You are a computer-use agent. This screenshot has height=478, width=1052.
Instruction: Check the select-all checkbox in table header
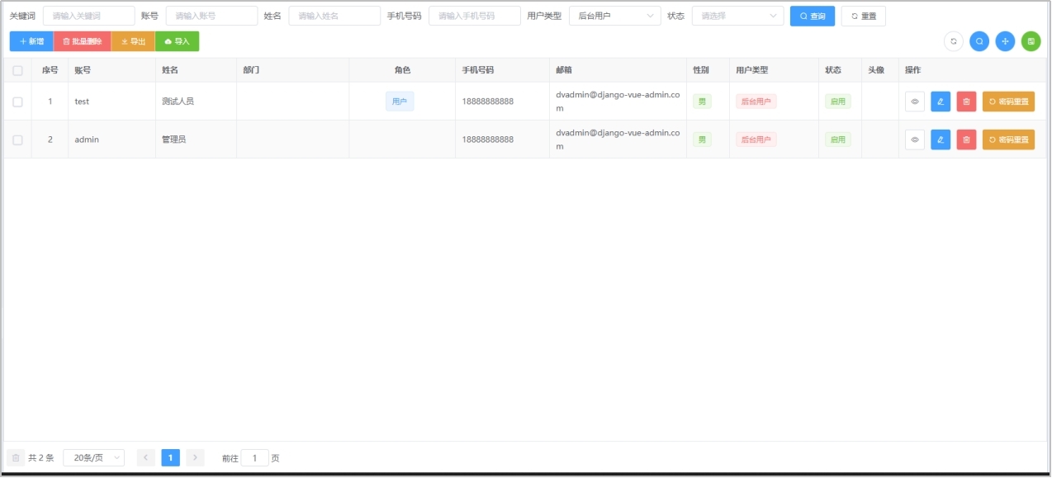[17, 69]
